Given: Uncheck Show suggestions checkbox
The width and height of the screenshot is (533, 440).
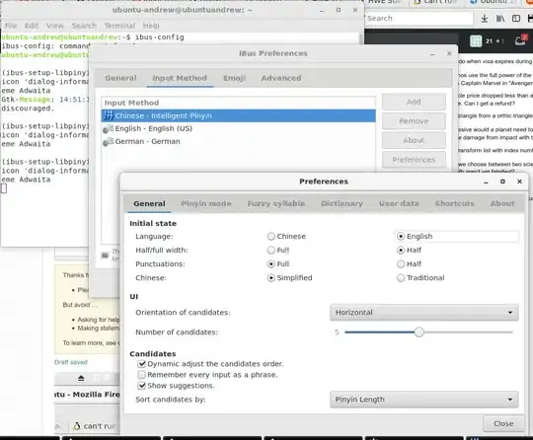Looking at the screenshot, I should 141,386.
